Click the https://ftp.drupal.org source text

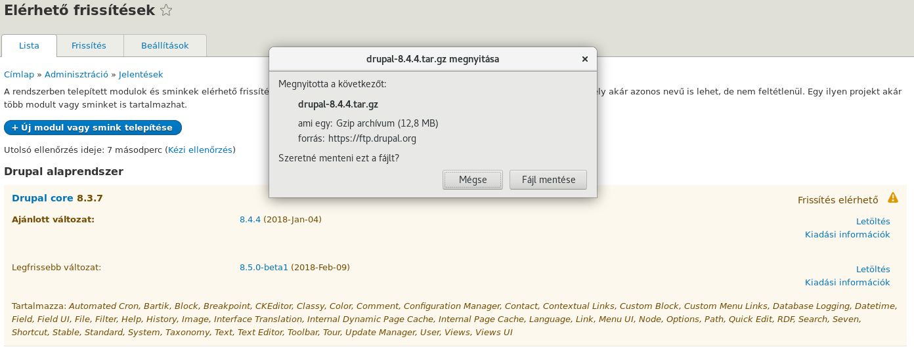pos(372,138)
